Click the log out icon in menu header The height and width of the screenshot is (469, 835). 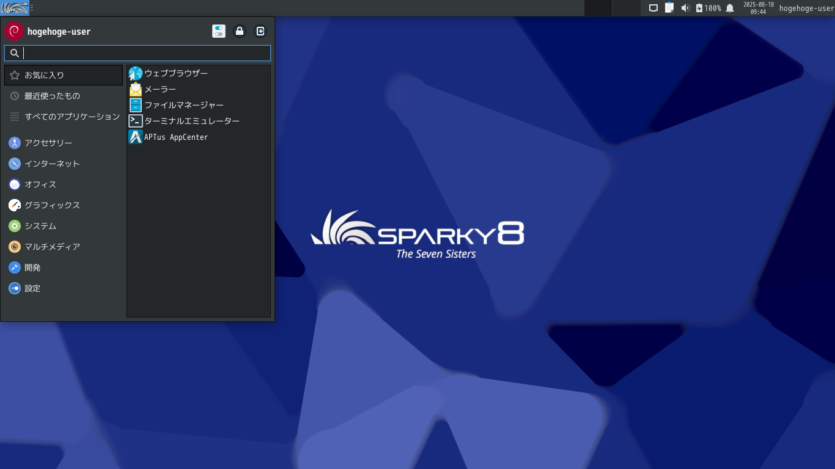260,31
